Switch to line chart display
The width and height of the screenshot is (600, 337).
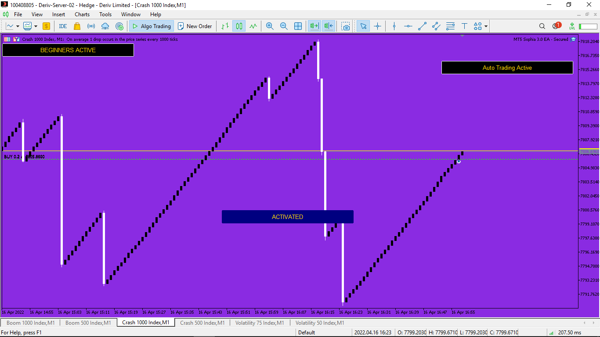pos(253,26)
